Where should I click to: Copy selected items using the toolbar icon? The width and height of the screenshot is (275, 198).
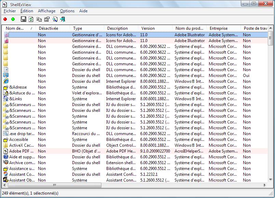39,19
